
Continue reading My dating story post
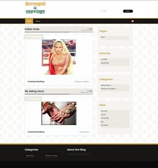(36, 132)
